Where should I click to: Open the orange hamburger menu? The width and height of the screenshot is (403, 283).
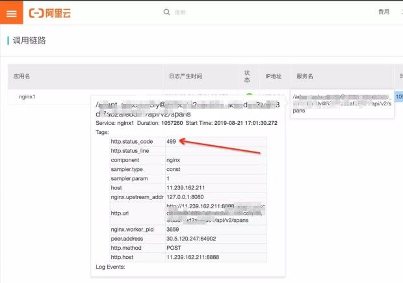point(11,13)
